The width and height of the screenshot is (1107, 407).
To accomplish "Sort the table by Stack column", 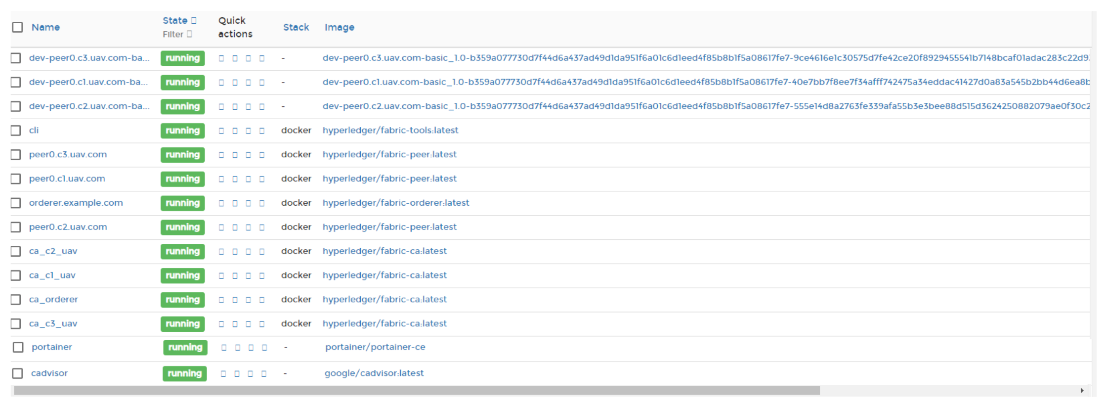I will click(x=296, y=27).
